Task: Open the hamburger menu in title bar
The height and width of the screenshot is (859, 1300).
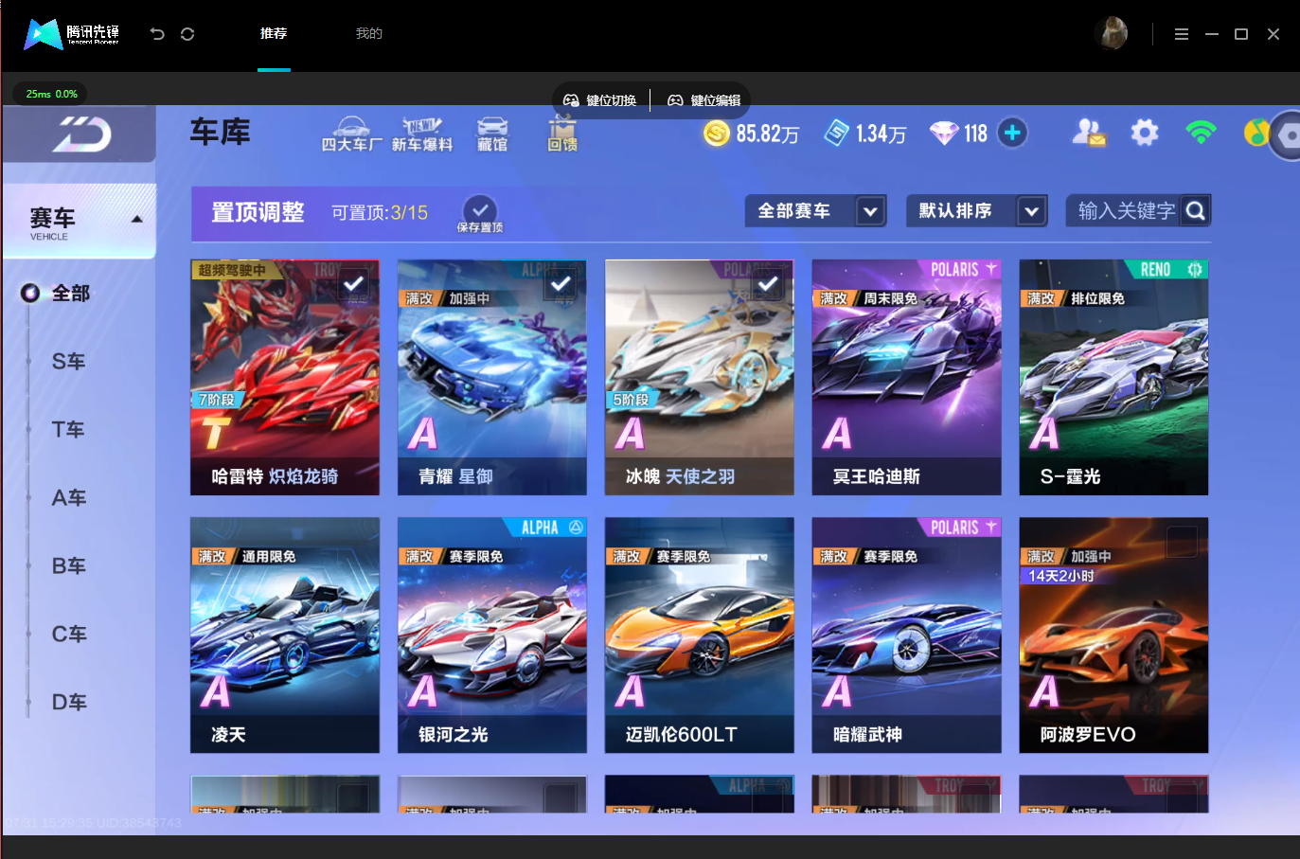Action: point(1182,34)
